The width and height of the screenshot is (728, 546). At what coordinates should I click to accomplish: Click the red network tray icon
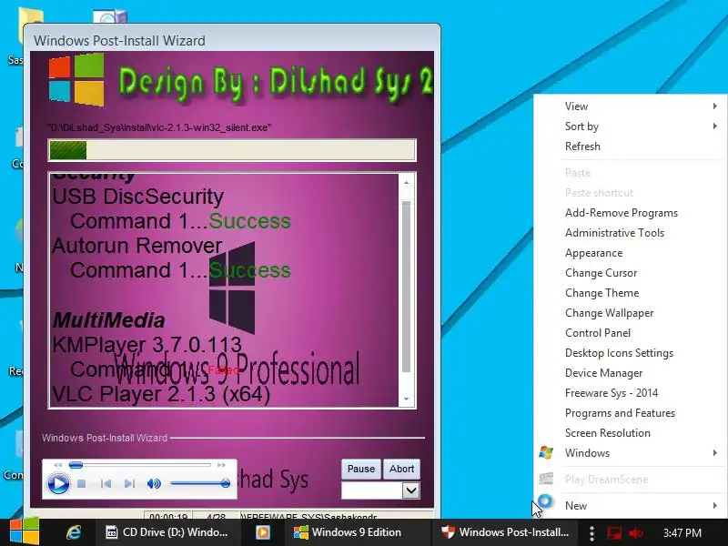click(x=614, y=532)
